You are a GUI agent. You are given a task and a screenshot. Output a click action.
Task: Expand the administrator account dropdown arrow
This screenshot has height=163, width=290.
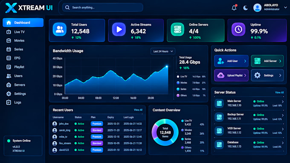point(285,8)
